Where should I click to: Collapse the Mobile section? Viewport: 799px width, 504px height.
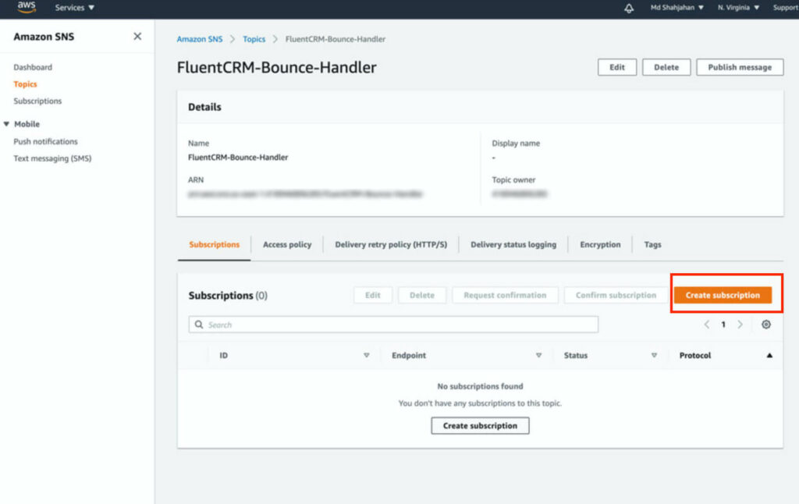[6, 124]
